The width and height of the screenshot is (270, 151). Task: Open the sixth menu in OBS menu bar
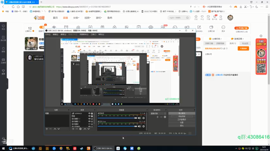pyautogui.click(x=94, y=34)
